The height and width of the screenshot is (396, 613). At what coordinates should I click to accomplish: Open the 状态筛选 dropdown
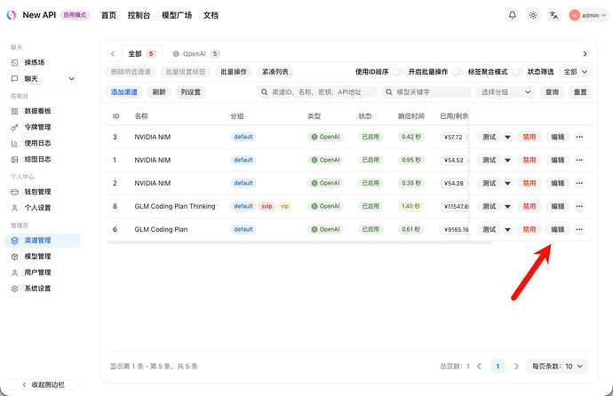[x=575, y=72]
